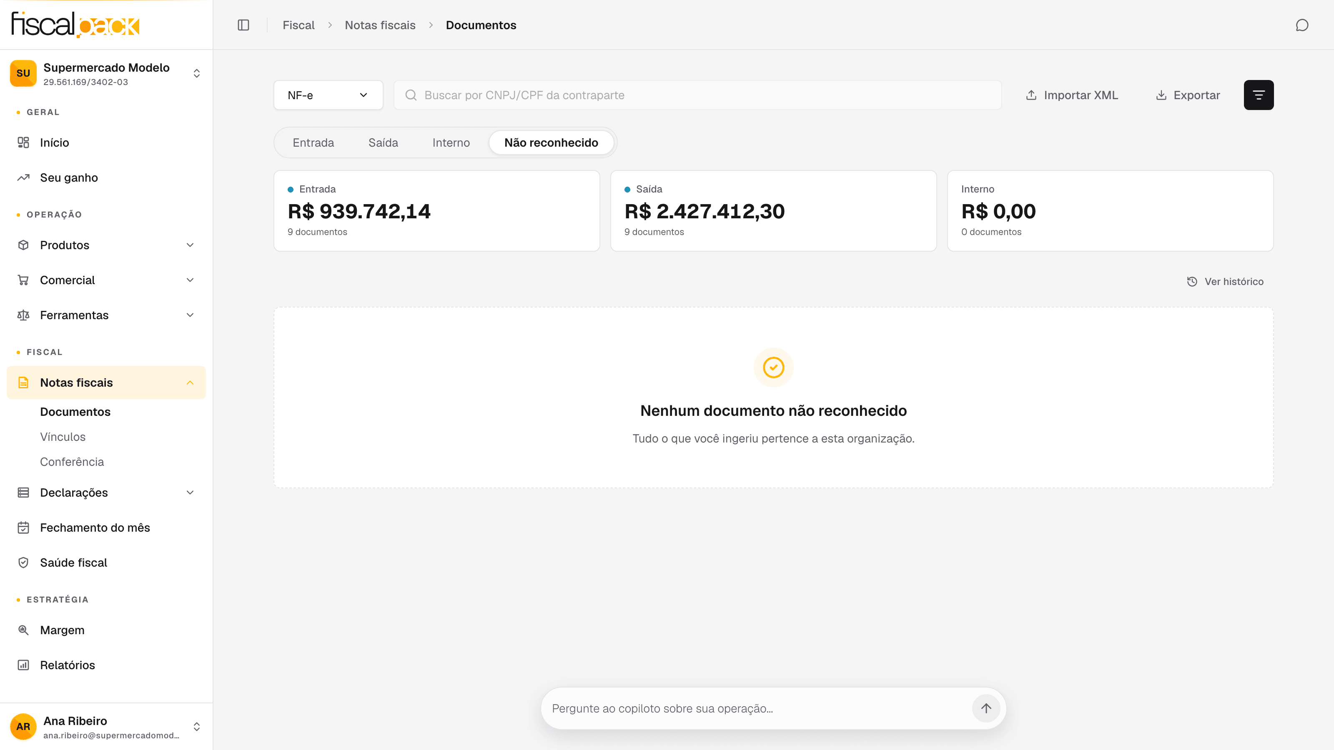1334x750 pixels.
Task: Open the black filter button
Action: [1259, 95]
